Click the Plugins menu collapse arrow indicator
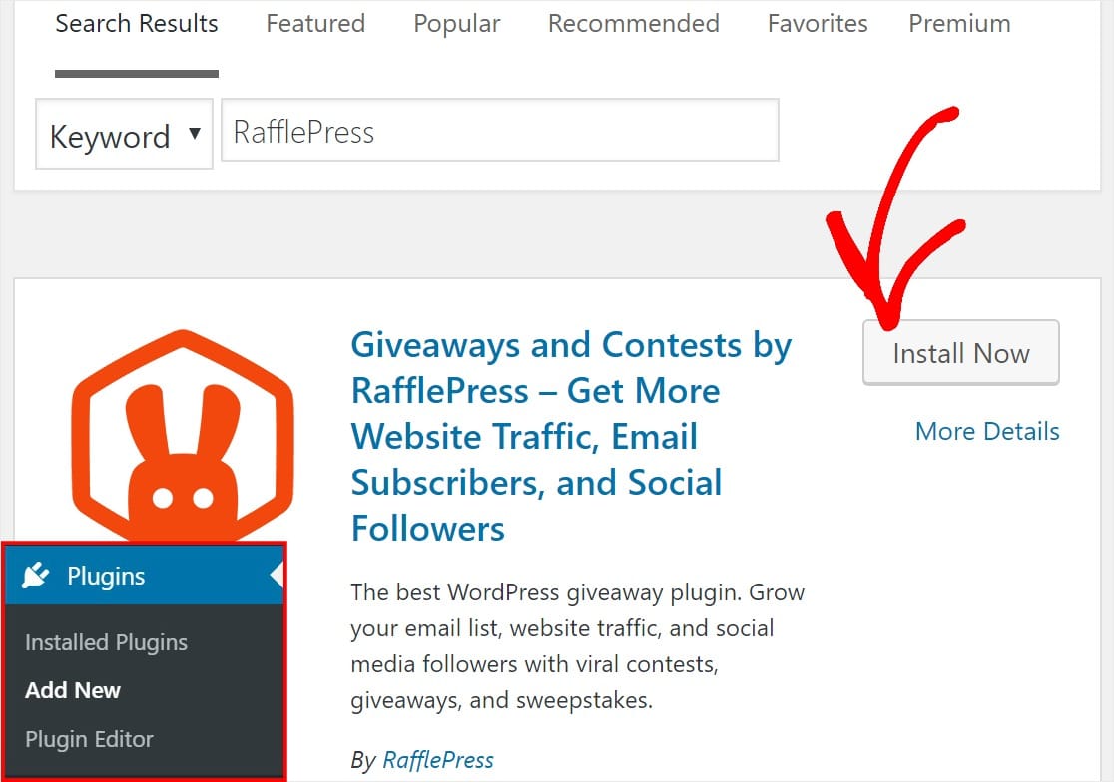This screenshot has height=782, width=1114. [278, 575]
